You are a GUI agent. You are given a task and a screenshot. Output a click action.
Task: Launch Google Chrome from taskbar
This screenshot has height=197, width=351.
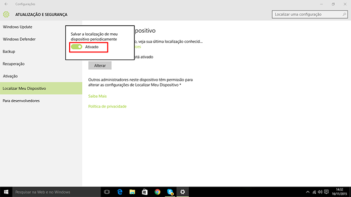point(158,192)
